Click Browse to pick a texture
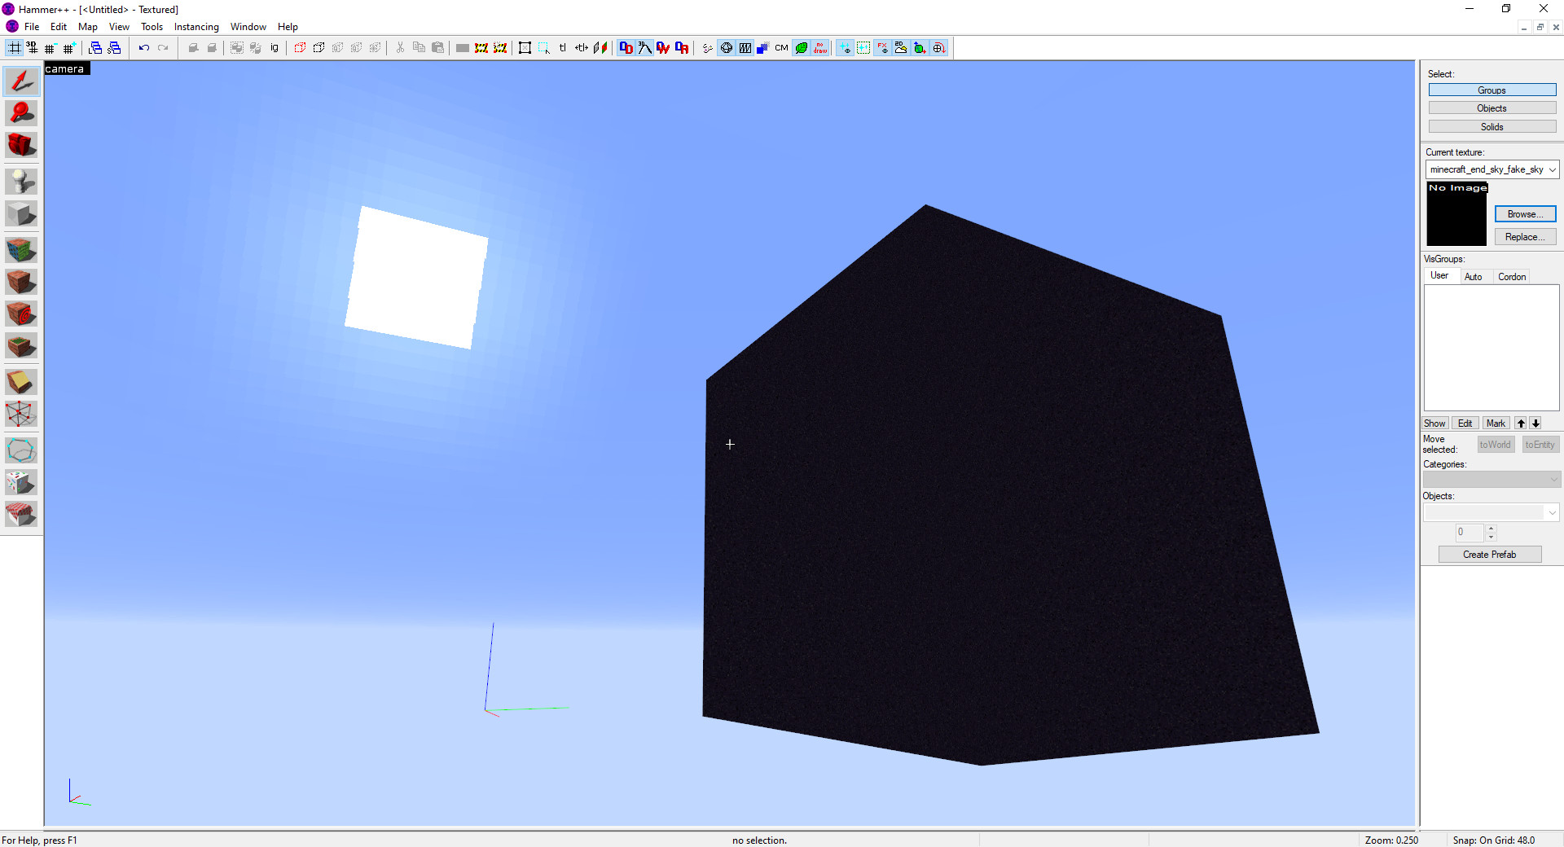Viewport: 1564px width, 847px height. (1524, 213)
